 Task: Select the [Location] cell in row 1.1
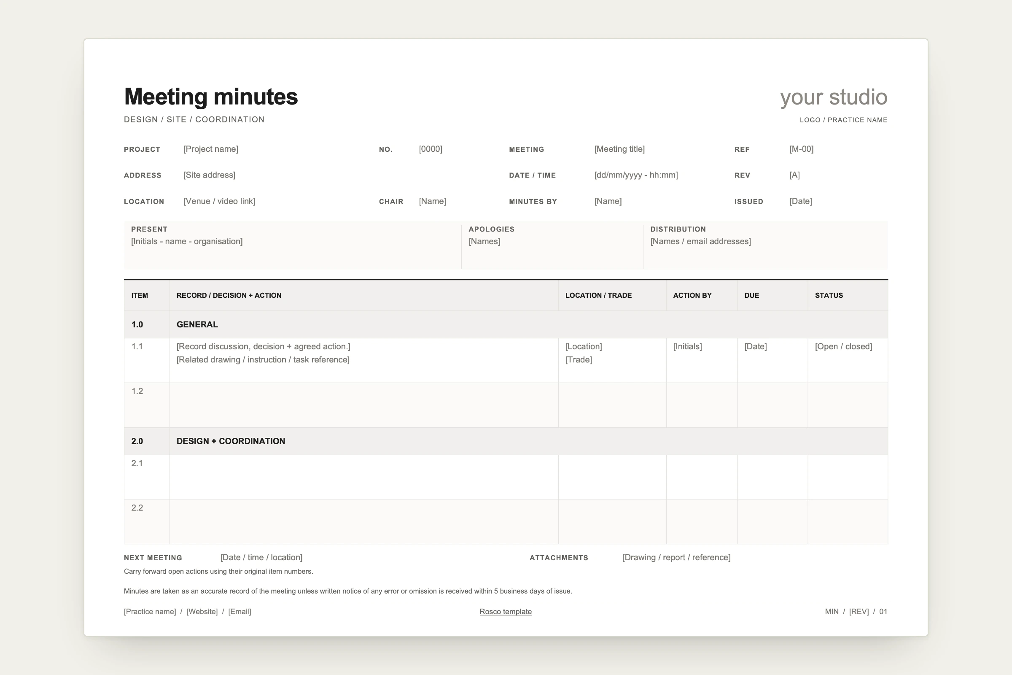[584, 346]
